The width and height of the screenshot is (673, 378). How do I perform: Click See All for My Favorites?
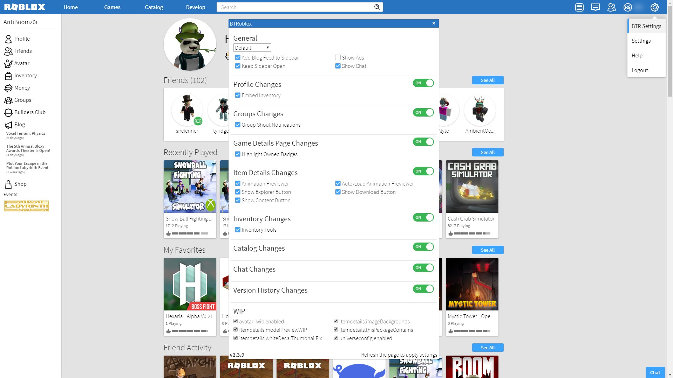pos(488,250)
